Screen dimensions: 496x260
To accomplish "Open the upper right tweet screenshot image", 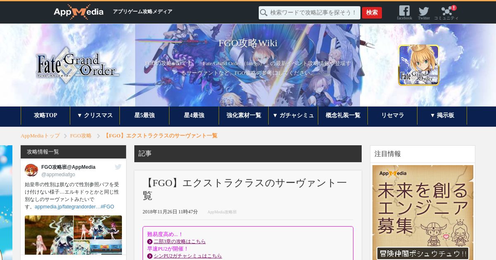I will click(98, 227).
